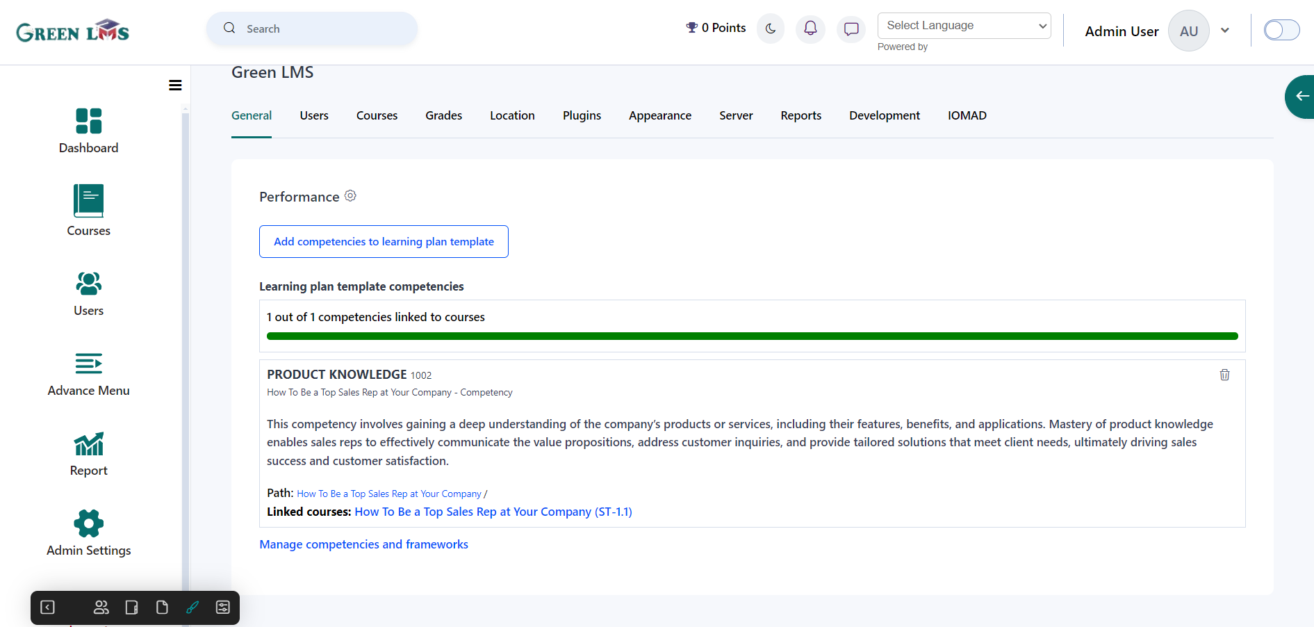Open Manage competencies and frameworks link
Viewport: 1314px width, 627px height.
pyautogui.click(x=364, y=544)
